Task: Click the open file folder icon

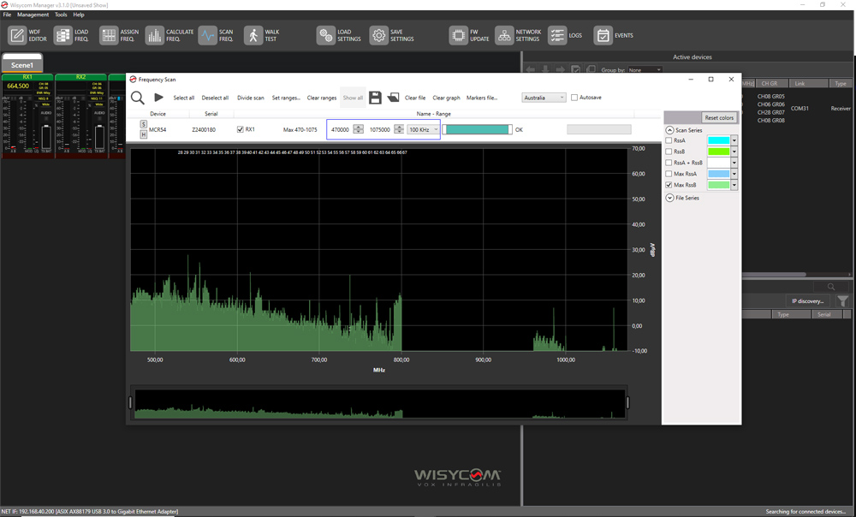Action: tap(393, 98)
